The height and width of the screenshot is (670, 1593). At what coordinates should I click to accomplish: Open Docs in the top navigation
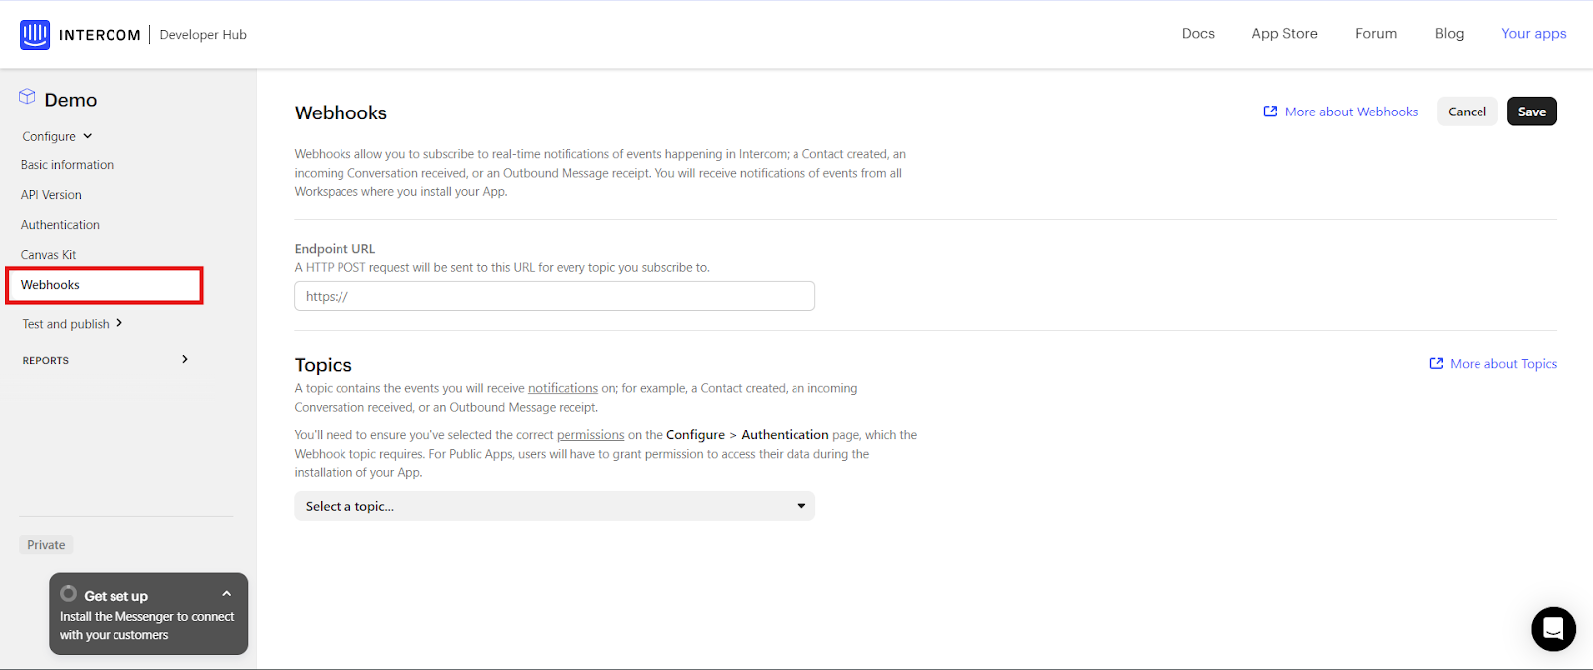tap(1198, 34)
